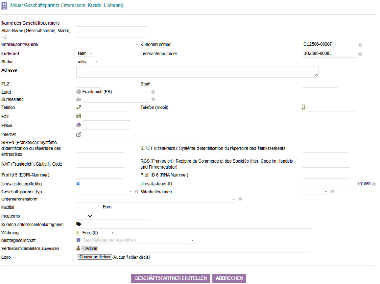Click the customer categories tag icon
The image size is (380, 284).
point(79,224)
